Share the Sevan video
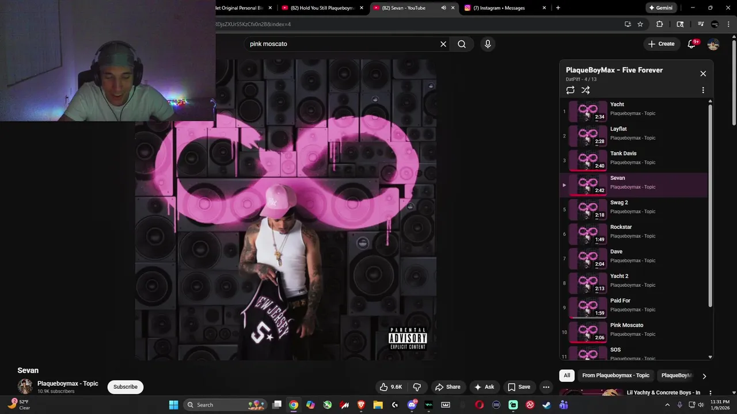The image size is (737, 414). click(x=447, y=387)
